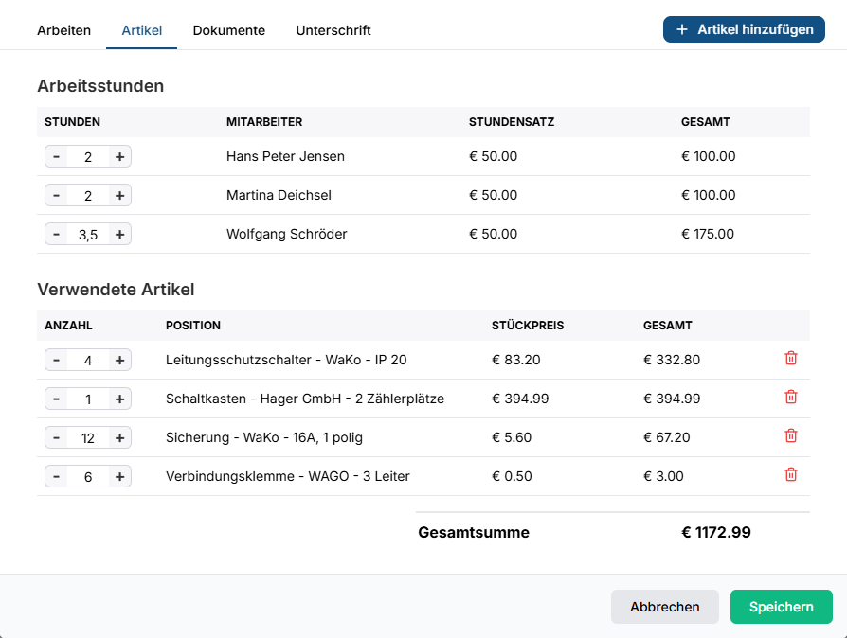The height and width of the screenshot is (638, 847).
Task: Decrease quantity of Schaltkasten Hager
Action: click(x=57, y=399)
